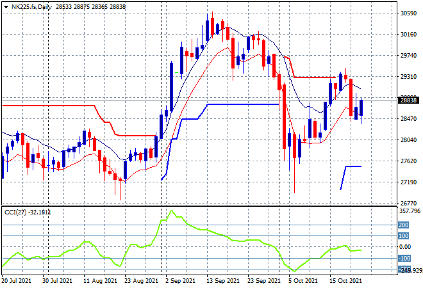The width and height of the screenshot is (423, 288).
Task: Click the 20 Jul 2021 date label
Action: click(17, 281)
